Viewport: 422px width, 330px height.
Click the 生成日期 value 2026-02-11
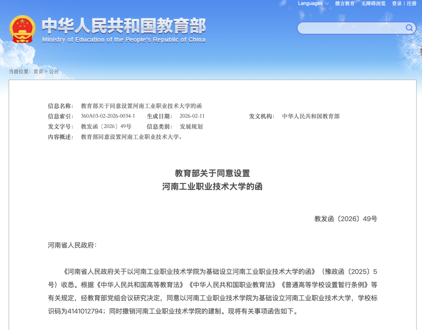click(x=192, y=116)
